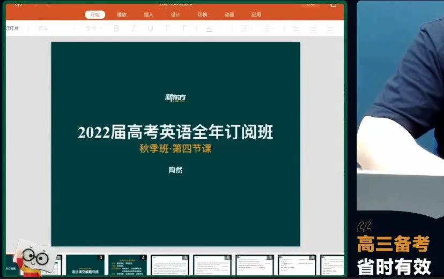Expand the numbered list options arrow

pos(274,28)
